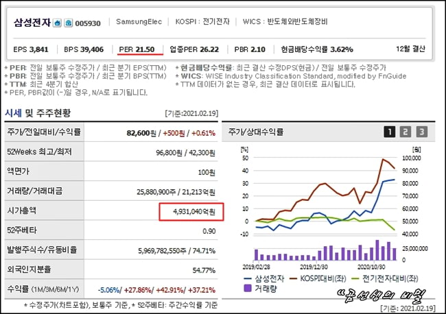Click the -5.06% one-month return
Image resolution: width=446 pixels, height=314 pixels.
coord(109,290)
